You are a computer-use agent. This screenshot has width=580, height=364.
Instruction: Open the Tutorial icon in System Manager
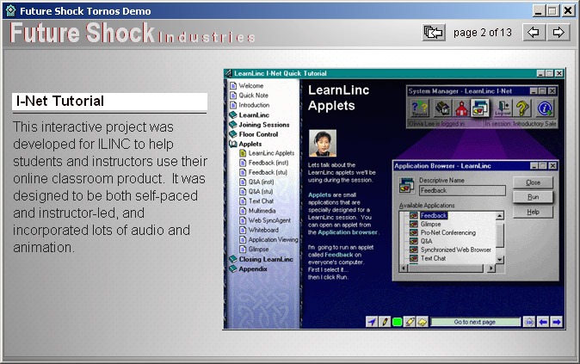click(x=419, y=108)
